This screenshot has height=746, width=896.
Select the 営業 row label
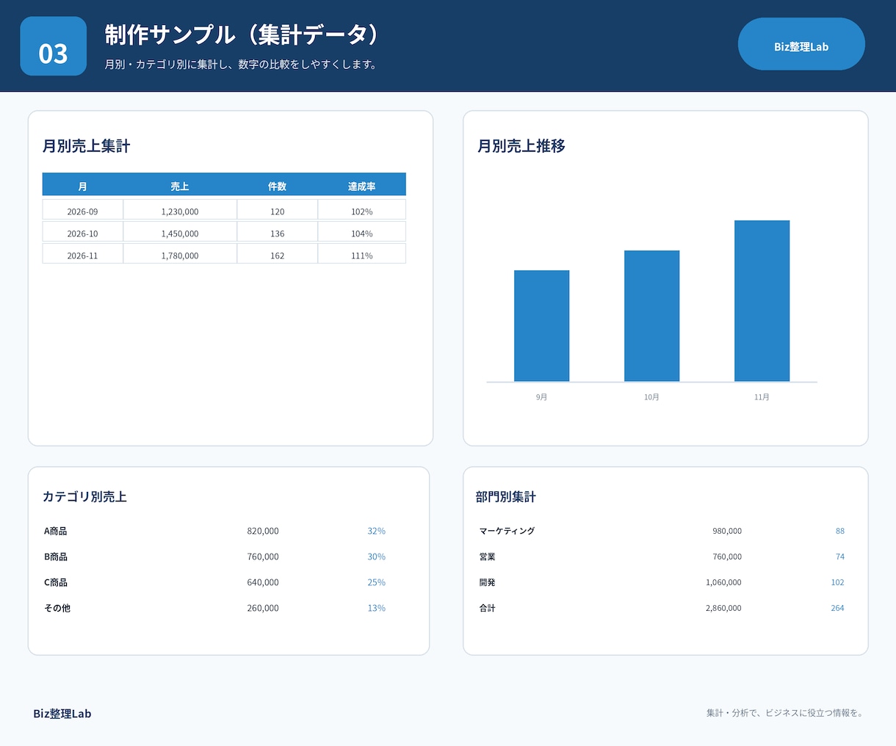coord(487,557)
